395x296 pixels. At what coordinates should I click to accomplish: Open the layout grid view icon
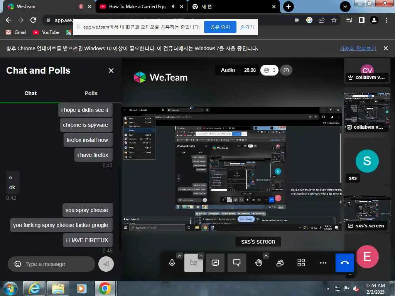(x=301, y=263)
